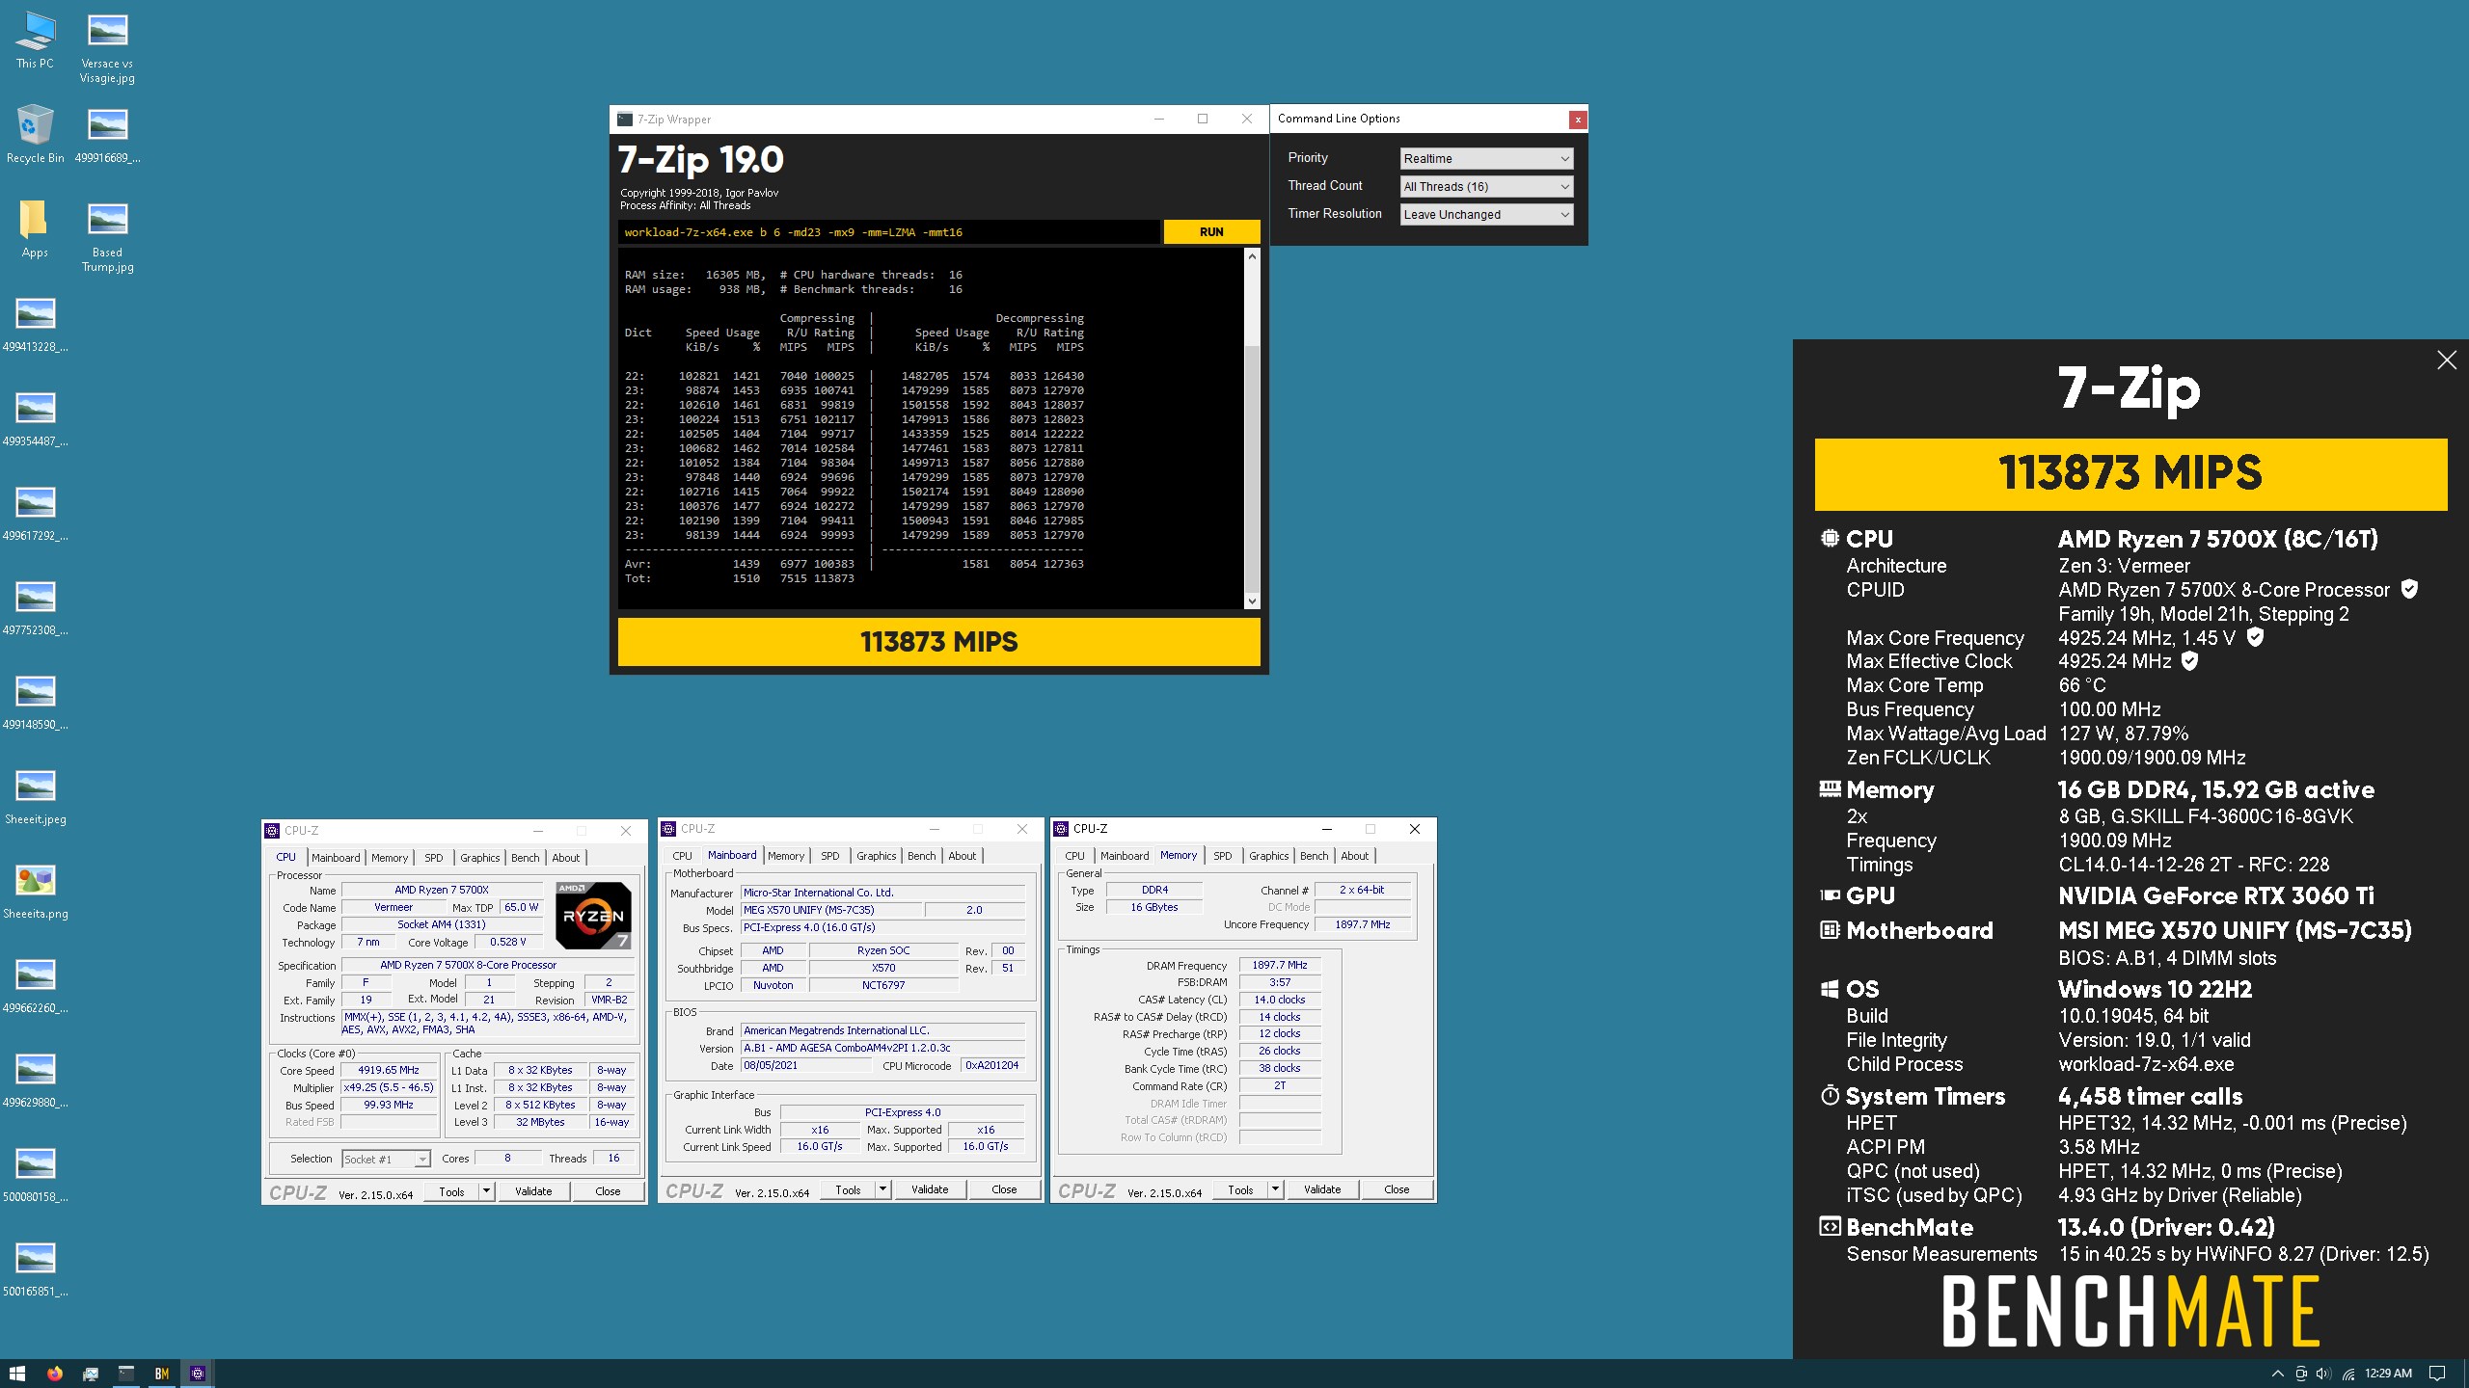Click the RUN button in 7-Zip Wrapper
The image size is (2469, 1388).
click(1211, 232)
